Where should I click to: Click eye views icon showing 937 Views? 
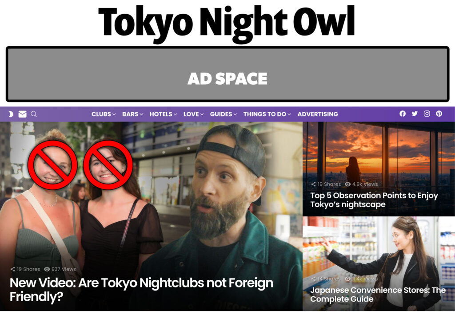(x=47, y=269)
